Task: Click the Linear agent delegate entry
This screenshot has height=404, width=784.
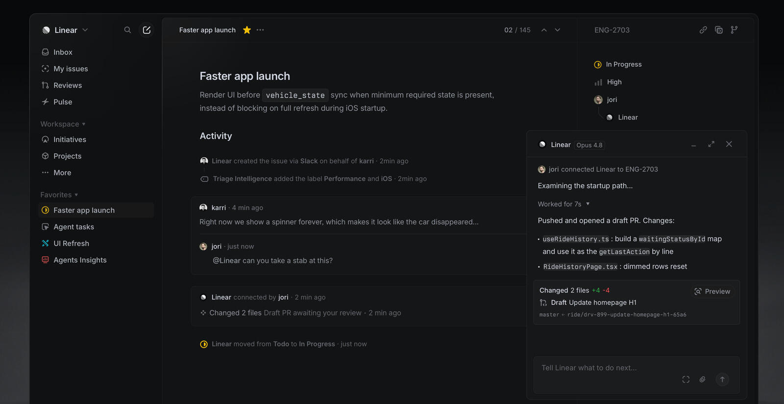Action: click(622, 117)
